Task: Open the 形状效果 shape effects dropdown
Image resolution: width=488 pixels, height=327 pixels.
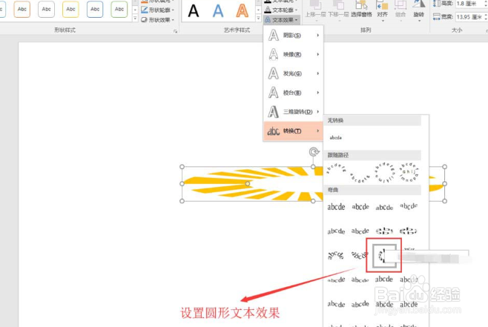Action: coord(157,20)
